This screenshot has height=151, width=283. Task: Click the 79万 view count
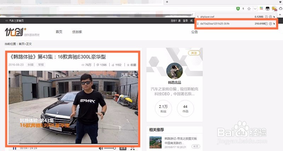[86, 65]
